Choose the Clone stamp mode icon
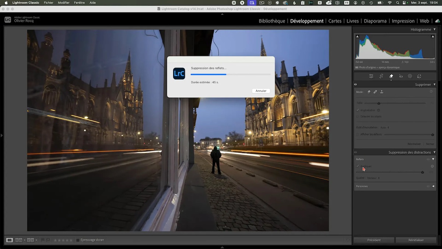Screen dimensions: 442x249 pyautogui.click(x=382, y=92)
